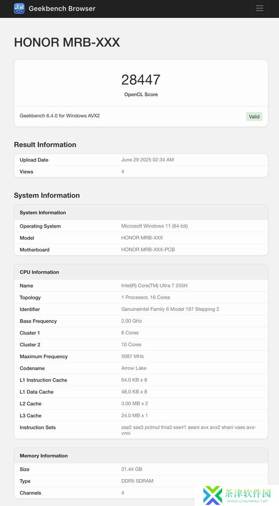The width and height of the screenshot is (279, 506).
Task: Click L1 Instruction Cache value 64.0 KB x 8
Action: pos(134,380)
